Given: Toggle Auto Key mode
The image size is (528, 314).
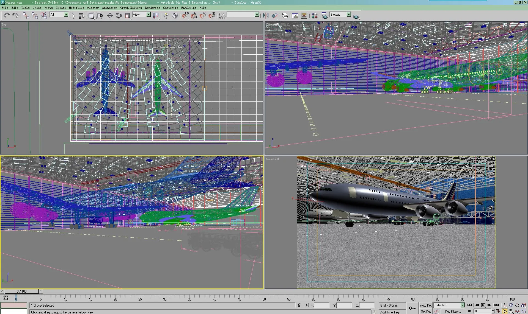Looking at the screenshot, I should (x=426, y=305).
